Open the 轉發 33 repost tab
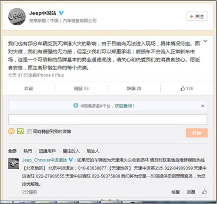 [81, 88]
